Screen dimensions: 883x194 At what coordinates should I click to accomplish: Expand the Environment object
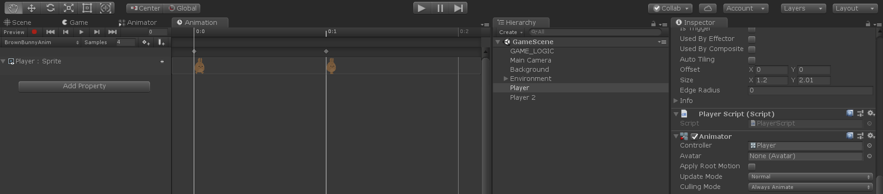click(x=506, y=79)
